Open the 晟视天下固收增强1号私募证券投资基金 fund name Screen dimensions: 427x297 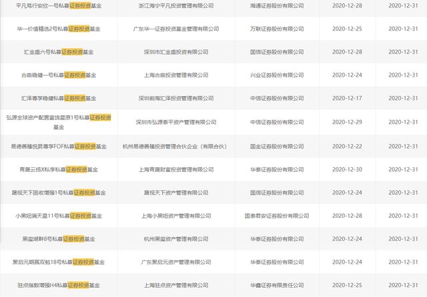59,192
